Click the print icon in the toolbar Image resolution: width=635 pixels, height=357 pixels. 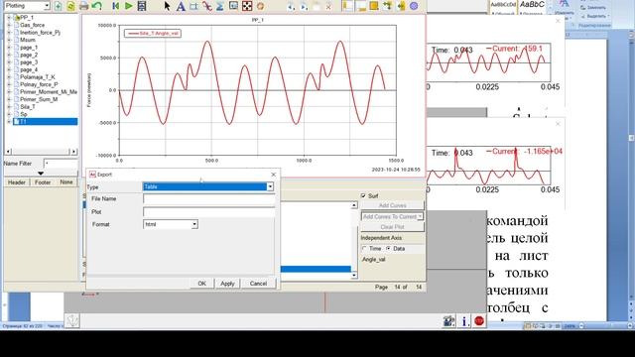83,6
